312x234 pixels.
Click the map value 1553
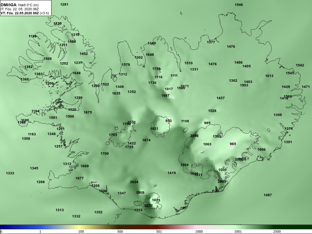point(138,210)
